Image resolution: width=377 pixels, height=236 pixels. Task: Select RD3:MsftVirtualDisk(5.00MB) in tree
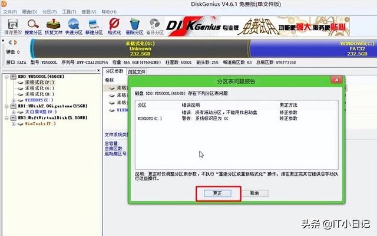(52, 118)
